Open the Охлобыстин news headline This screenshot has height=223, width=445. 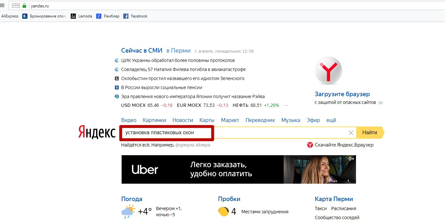coord(183,78)
